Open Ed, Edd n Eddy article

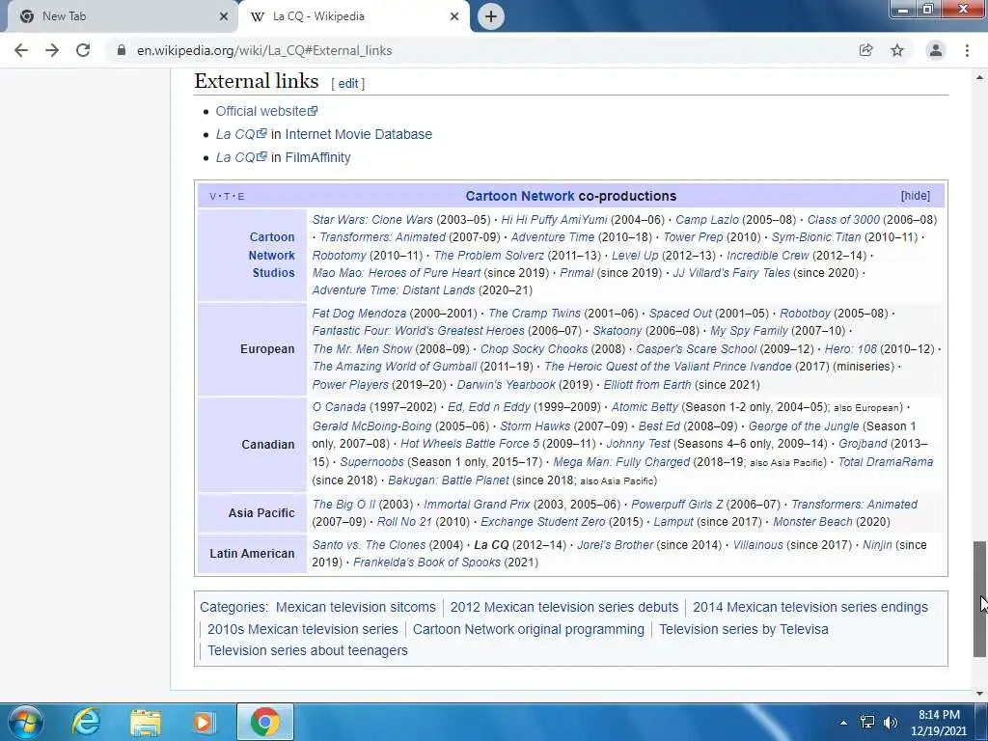click(489, 408)
